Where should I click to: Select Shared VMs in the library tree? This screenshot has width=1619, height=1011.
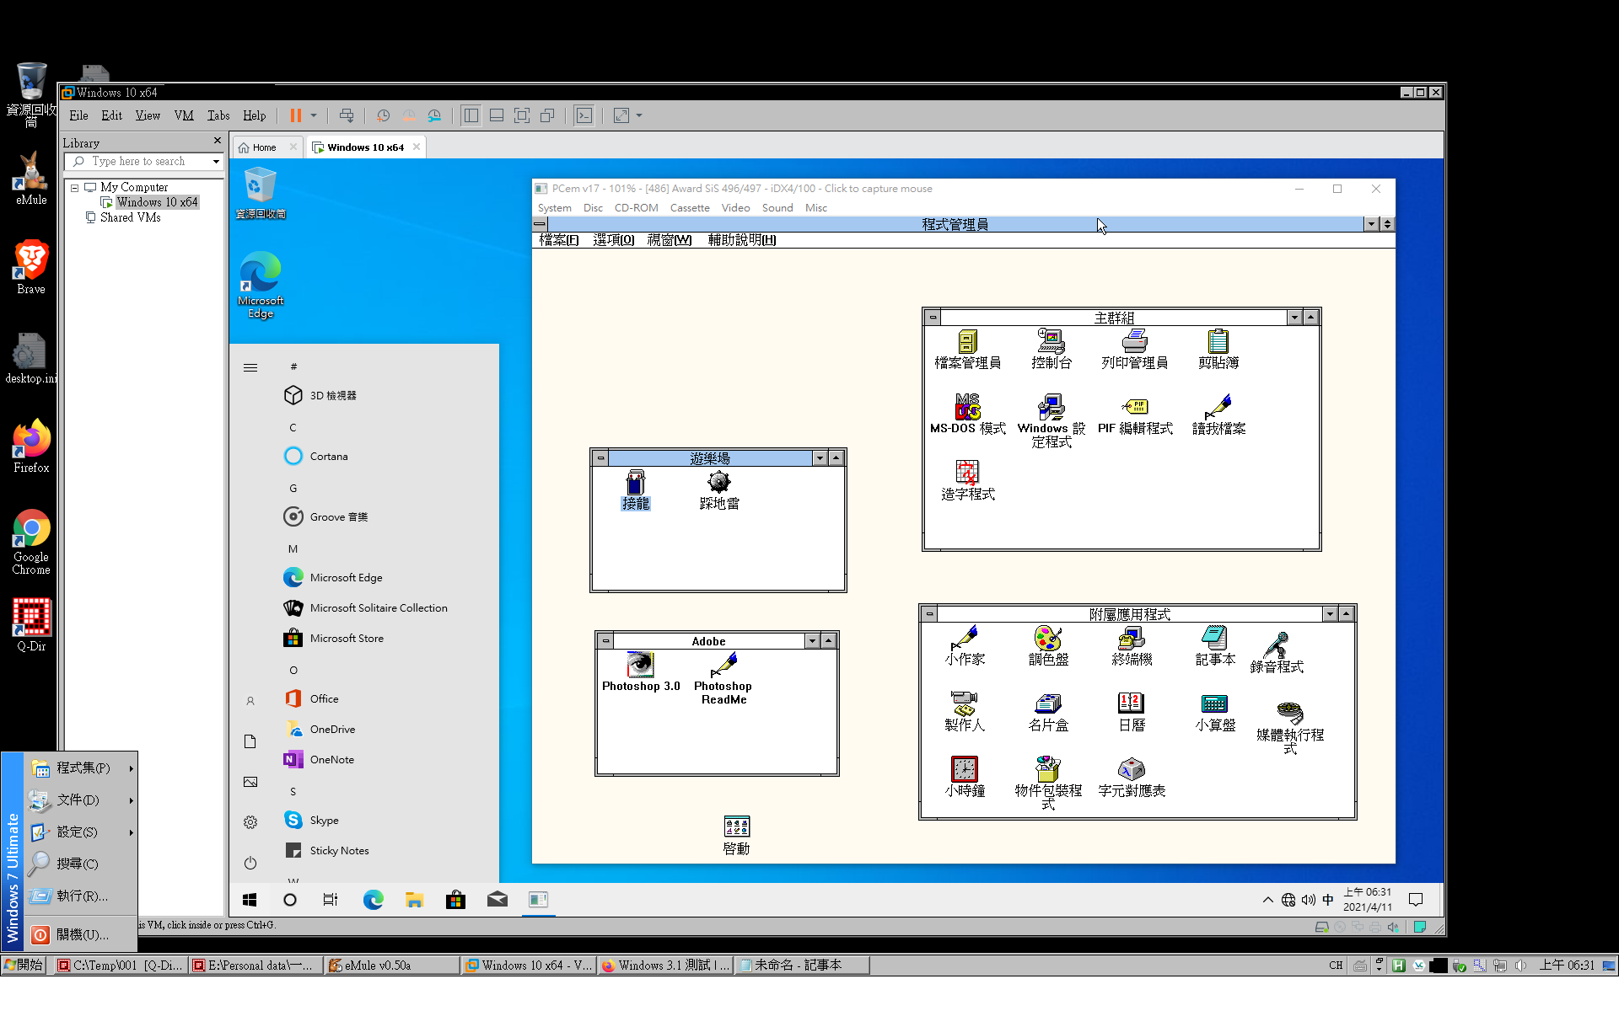tap(130, 217)
